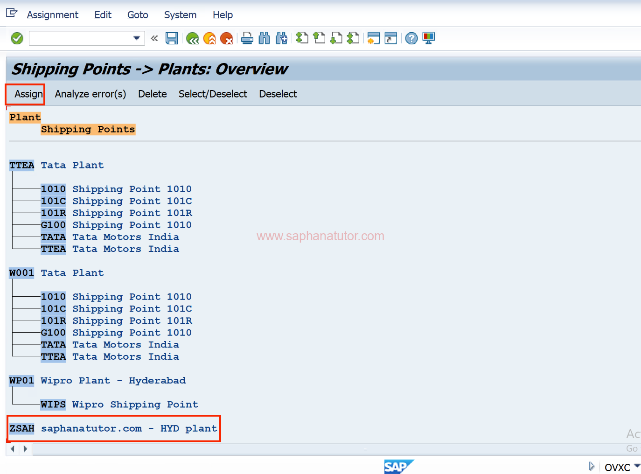Viewport: 641px width, 474px height.
Task: Click the Save floppy disk icon
Action: (172, 38)
